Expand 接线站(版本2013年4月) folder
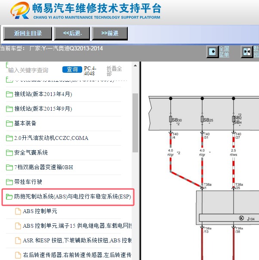 pos(43,94)
